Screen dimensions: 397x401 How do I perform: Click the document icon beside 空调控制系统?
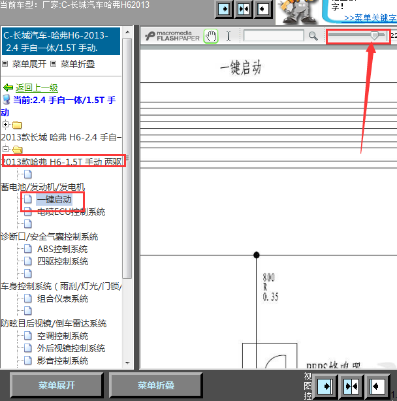coord(27,335)
